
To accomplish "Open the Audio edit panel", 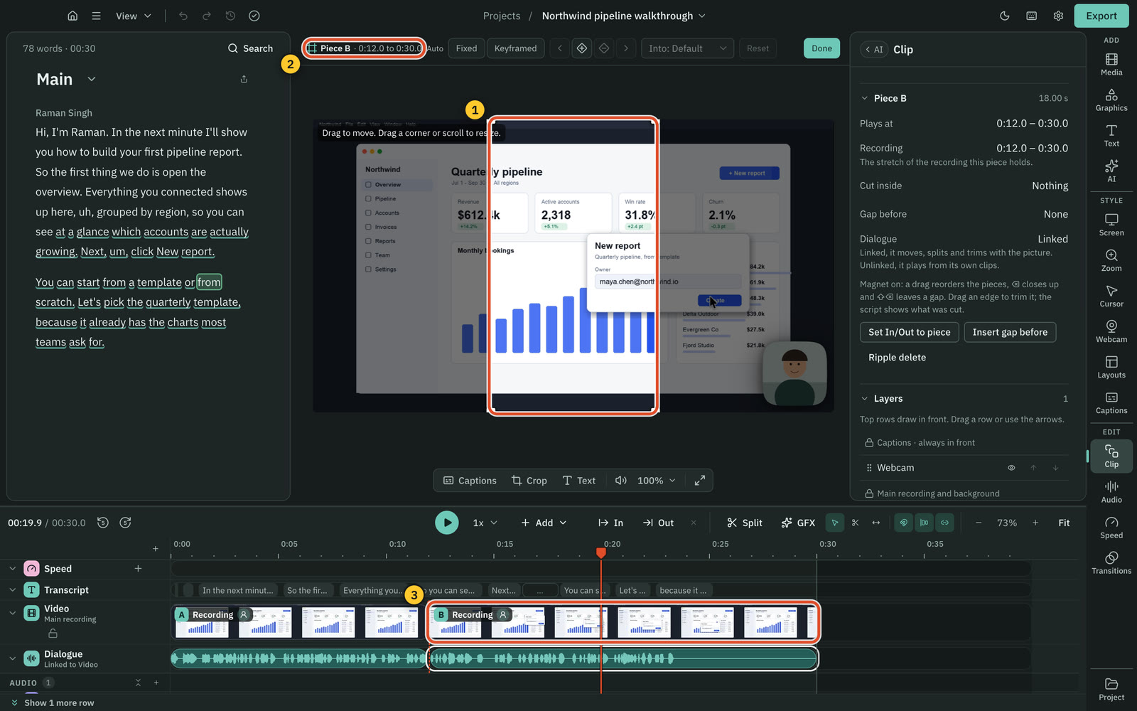I will tap(1111, 492).
